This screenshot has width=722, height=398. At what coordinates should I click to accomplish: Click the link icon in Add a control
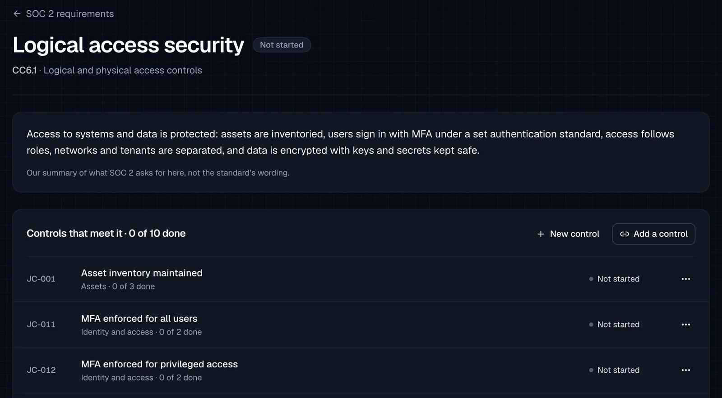click(625, 234)
